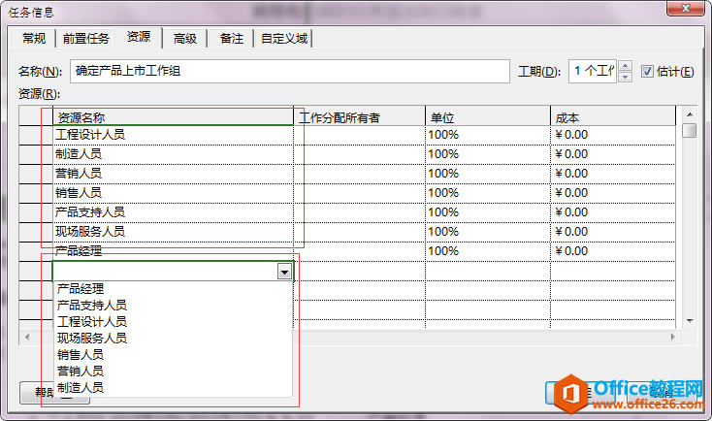Switch to the 常规 tab
Screen dimensions: 712x421
click(34, 39)
